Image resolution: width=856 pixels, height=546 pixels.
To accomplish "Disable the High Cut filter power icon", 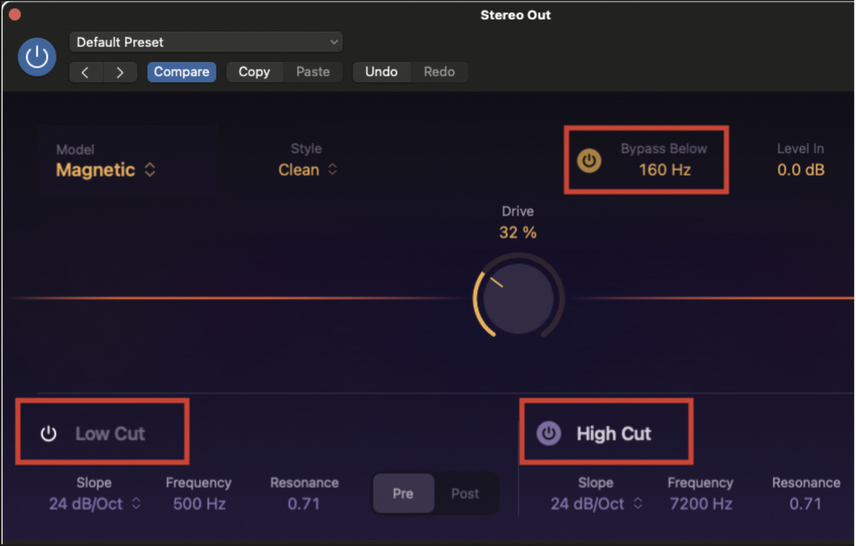I will coord(547,433).
